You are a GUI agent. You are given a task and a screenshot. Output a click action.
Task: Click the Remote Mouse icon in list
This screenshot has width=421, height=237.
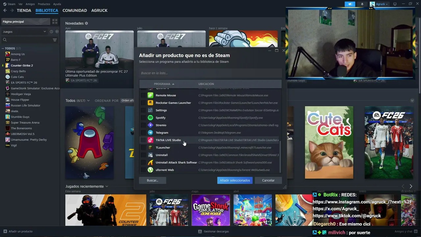(x=150, y=95)
